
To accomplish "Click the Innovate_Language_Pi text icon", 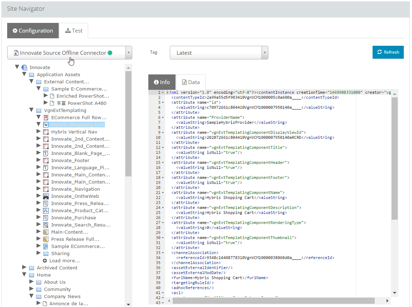I will coord(46,168).
